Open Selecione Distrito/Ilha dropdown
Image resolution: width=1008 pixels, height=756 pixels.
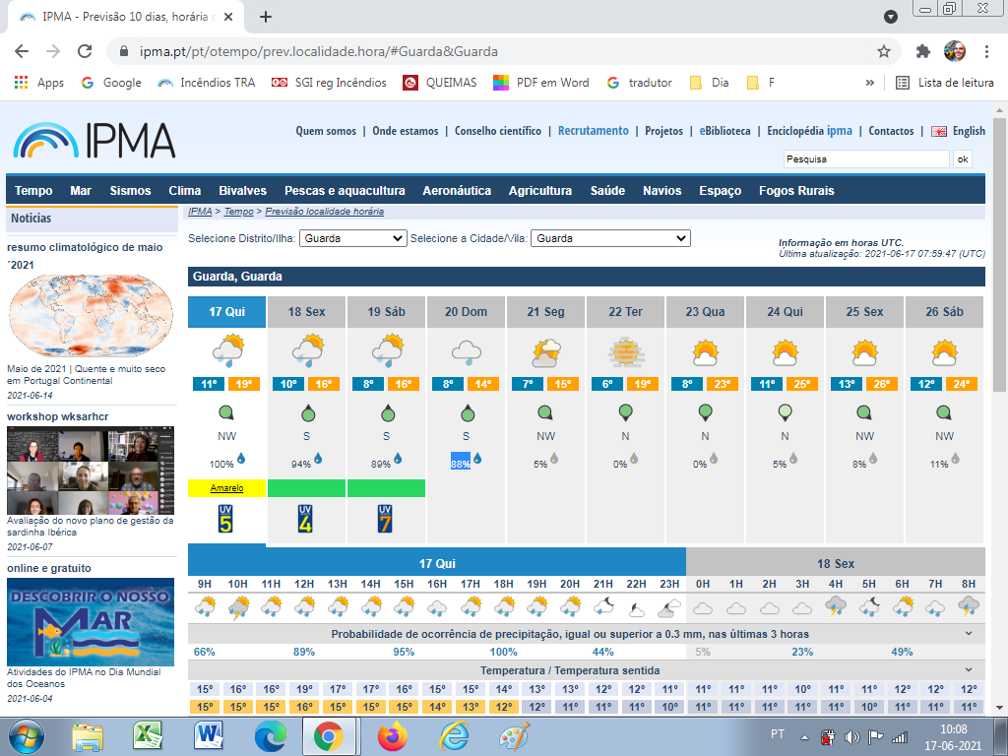click(x=353, y=238)
